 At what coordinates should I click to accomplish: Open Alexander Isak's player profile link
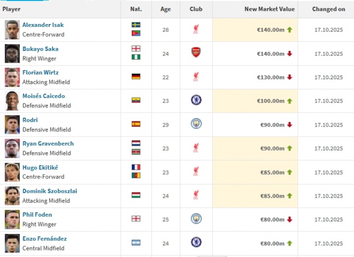pyautogui.click(x=43, y=25)
